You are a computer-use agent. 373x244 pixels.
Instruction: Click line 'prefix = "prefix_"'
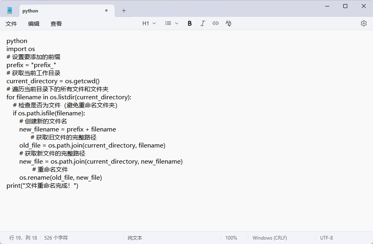coord(31,65)
